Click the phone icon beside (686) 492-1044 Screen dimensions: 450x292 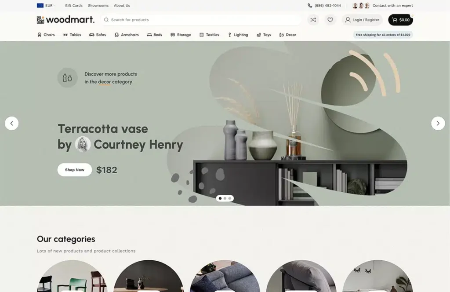[310, 6]
